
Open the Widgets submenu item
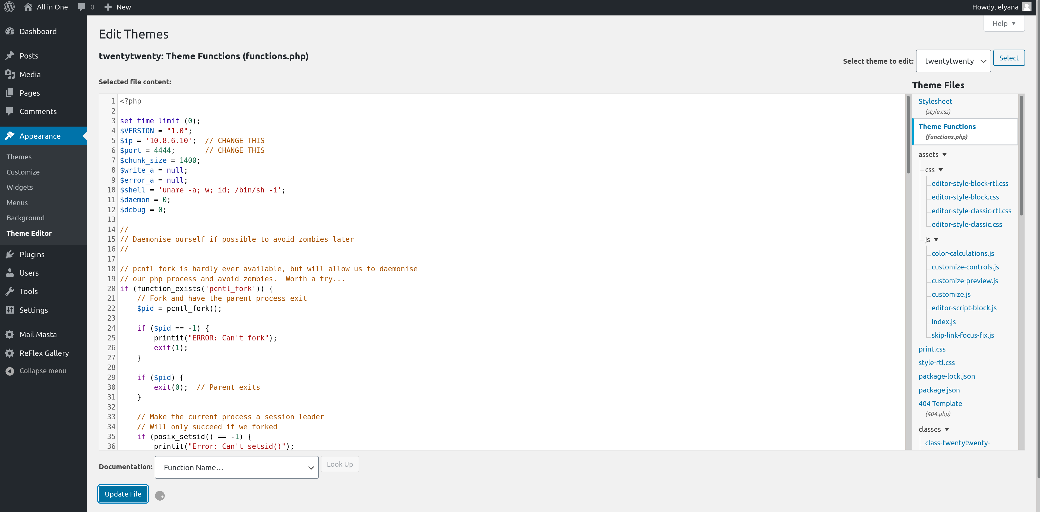pos(20,187)
